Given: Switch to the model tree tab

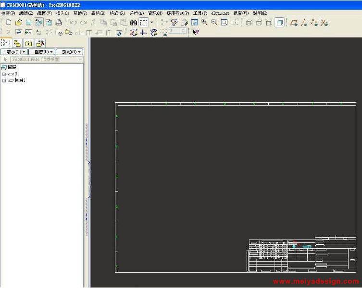Looking at the screenshot, I should (x=6, y=43).
